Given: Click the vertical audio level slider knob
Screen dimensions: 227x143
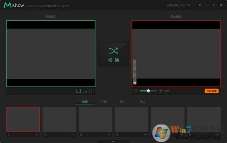Looking at the screenshot, I should click(x=135, y=83).
